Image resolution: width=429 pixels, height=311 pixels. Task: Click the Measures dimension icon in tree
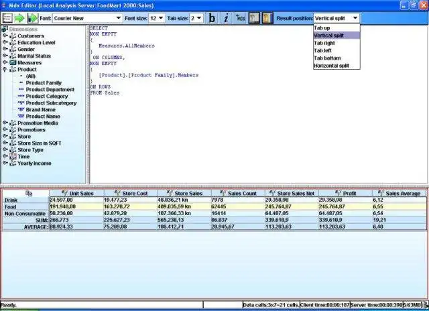click(x=13, y=62)
